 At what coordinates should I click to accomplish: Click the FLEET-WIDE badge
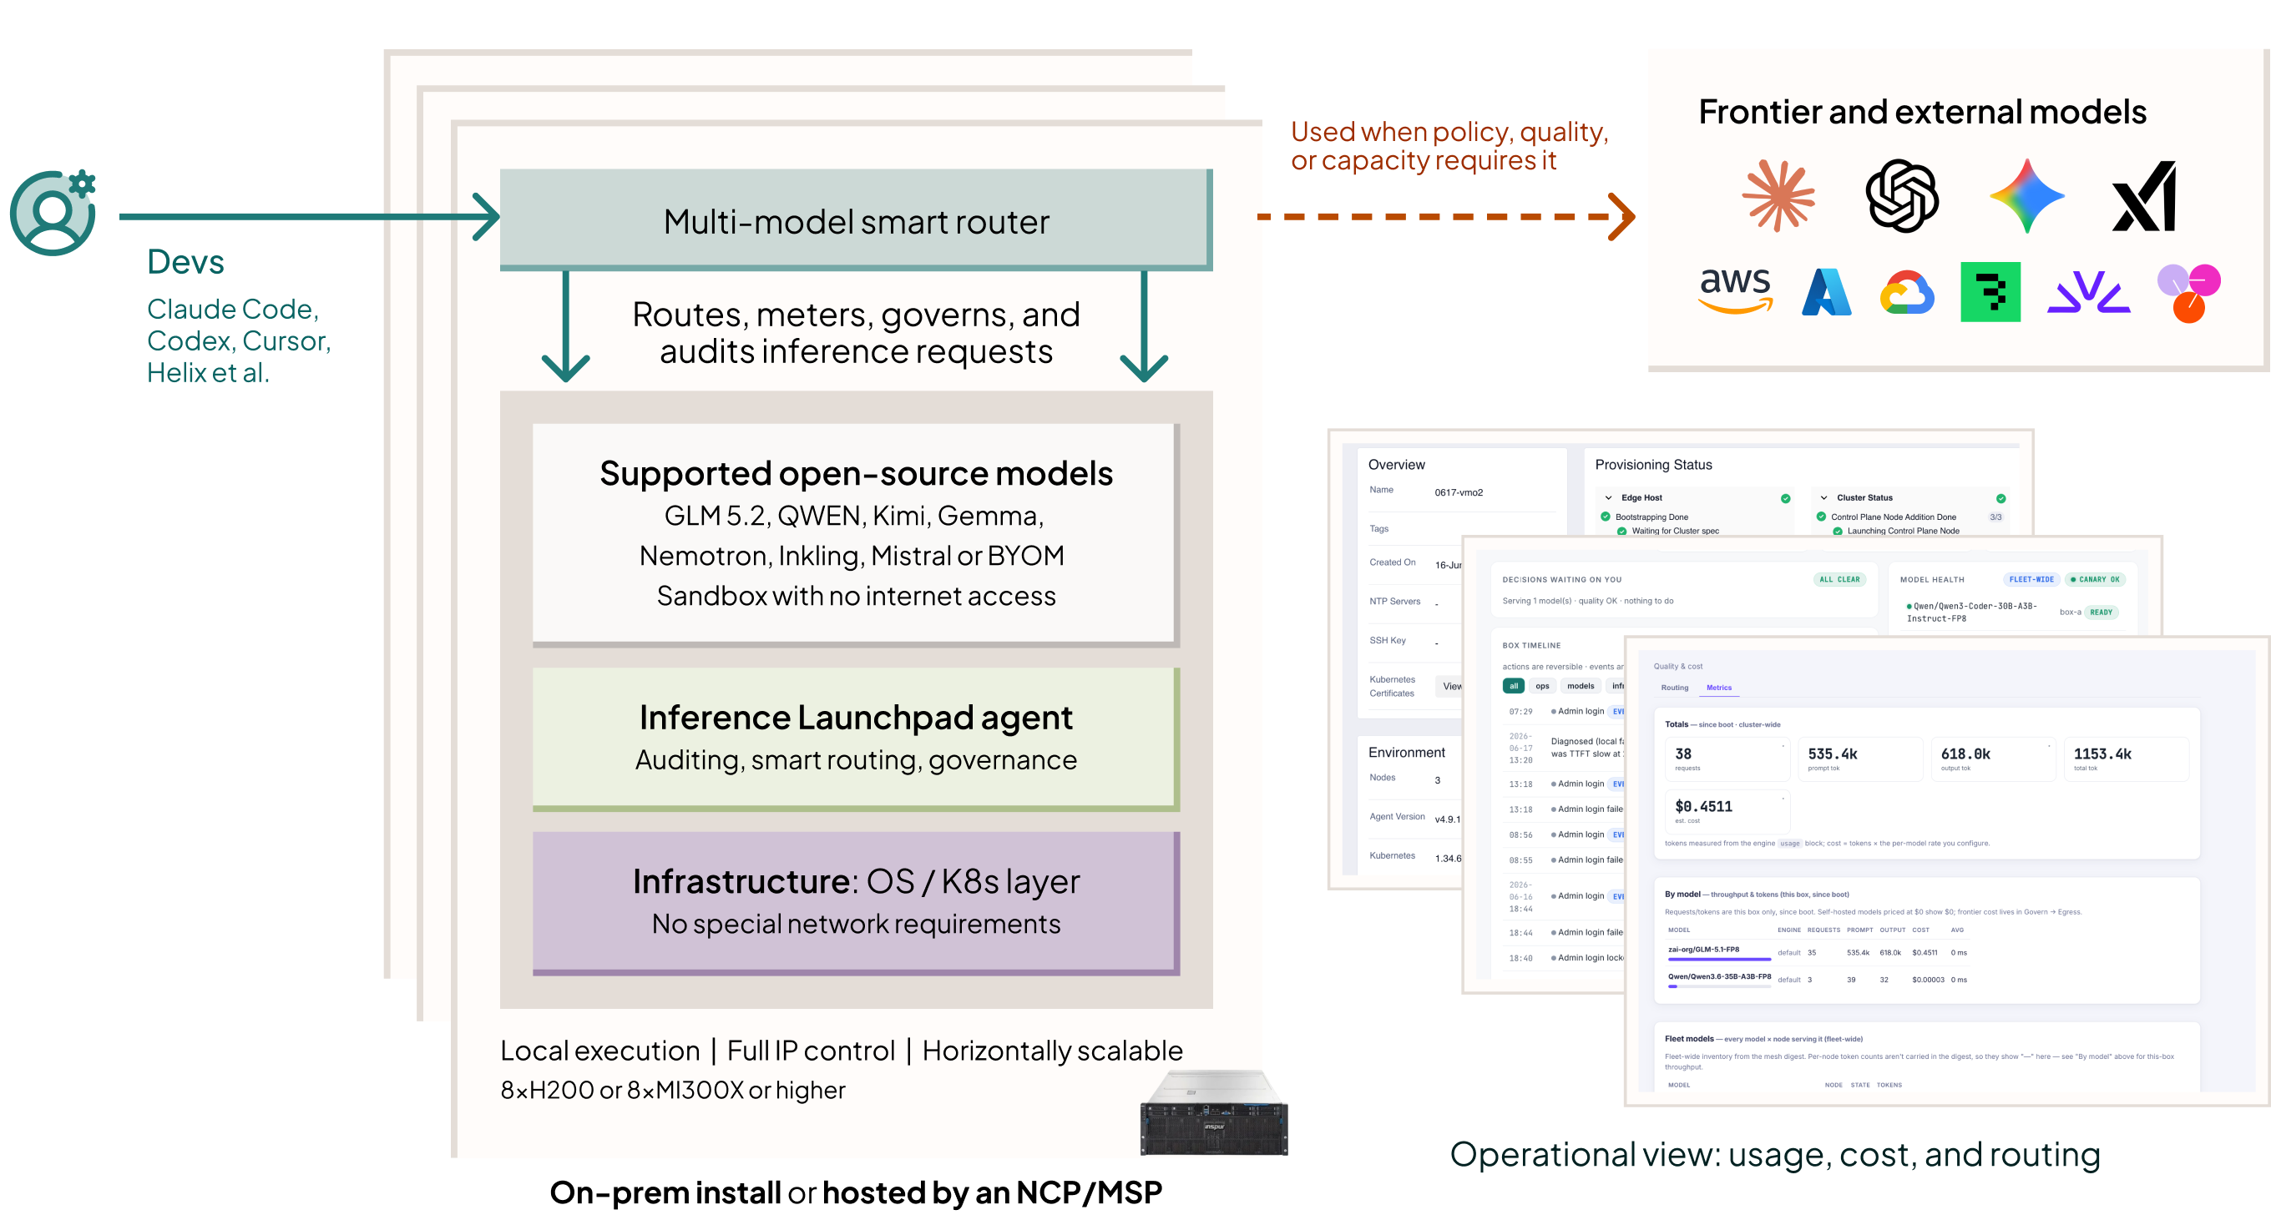click(x=2031, y=580)
